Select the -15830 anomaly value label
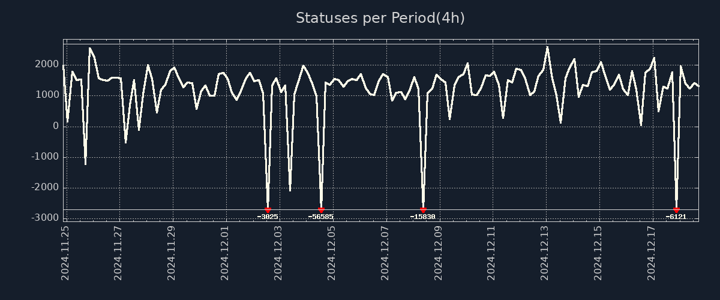This screenshot has width=720, height=300. tap(423, 217)
